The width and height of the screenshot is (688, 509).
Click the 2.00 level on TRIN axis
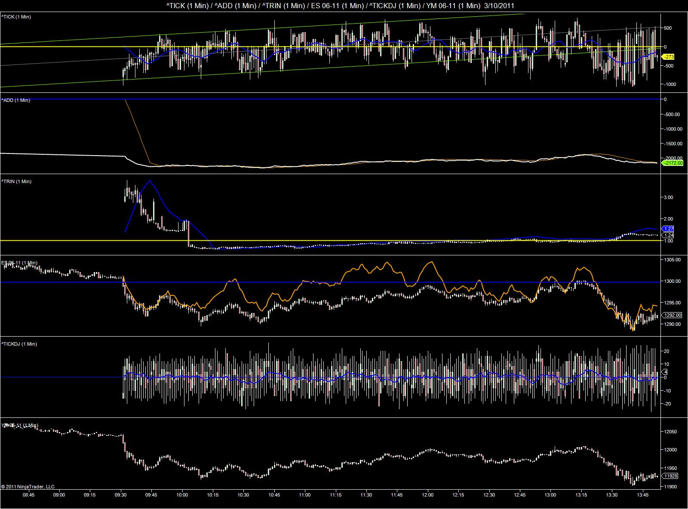click(669, 219)
